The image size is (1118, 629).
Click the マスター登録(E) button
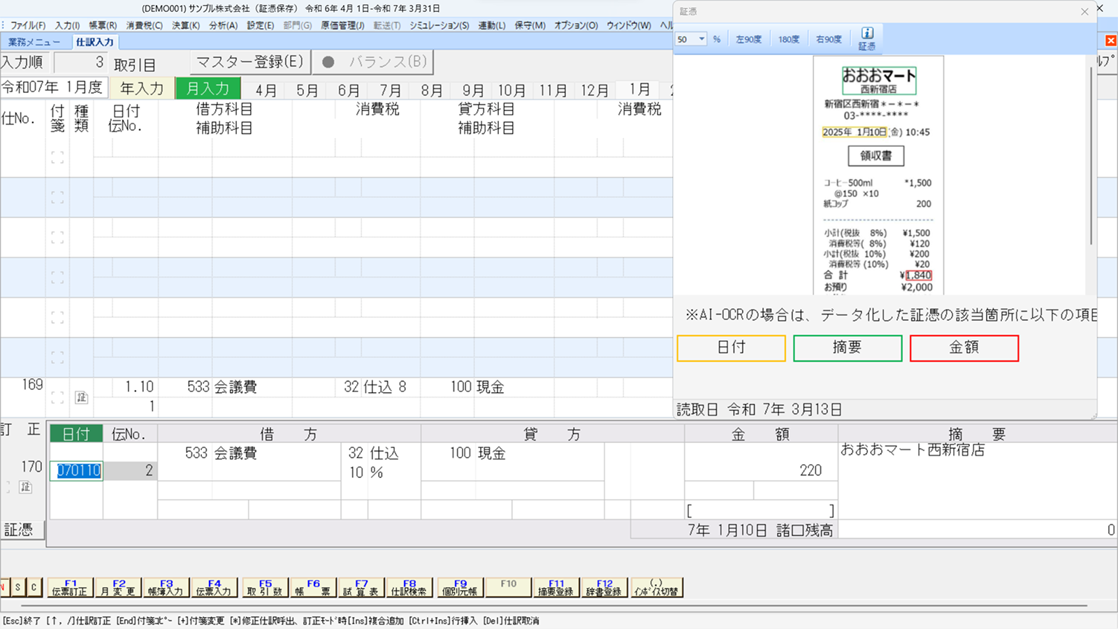point(249,62)
